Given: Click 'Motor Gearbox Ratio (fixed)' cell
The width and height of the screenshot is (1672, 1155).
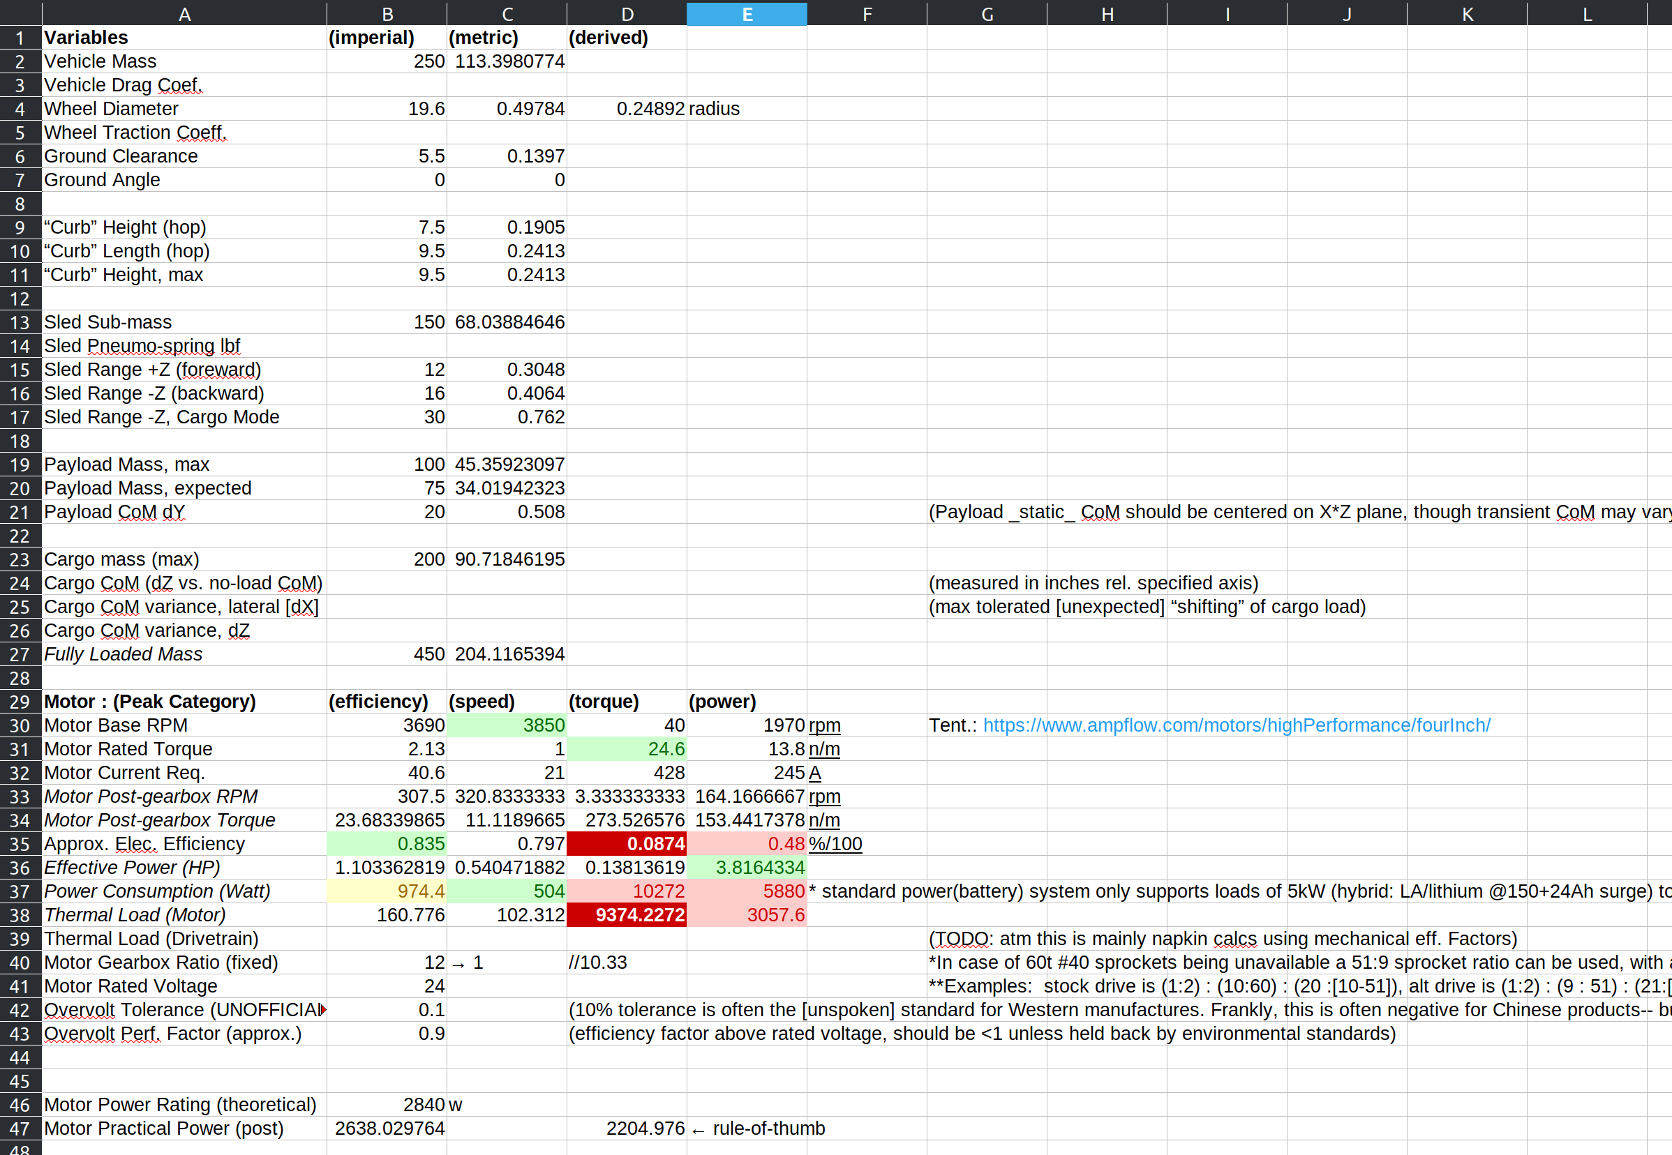Looking at the screenshot, I should (x=184, y=962).
